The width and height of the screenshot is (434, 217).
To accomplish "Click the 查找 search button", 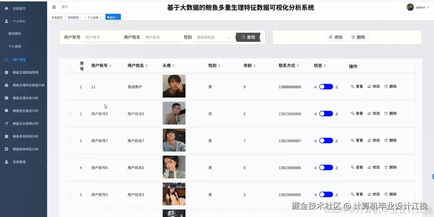I will [x=248, y=37].
